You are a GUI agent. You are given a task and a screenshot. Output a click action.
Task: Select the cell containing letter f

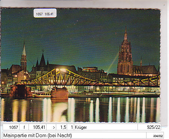coord(24,127)
